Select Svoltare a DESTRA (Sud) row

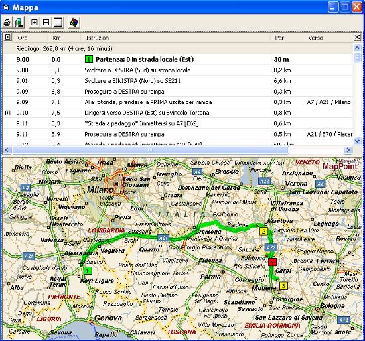[178, 70]
